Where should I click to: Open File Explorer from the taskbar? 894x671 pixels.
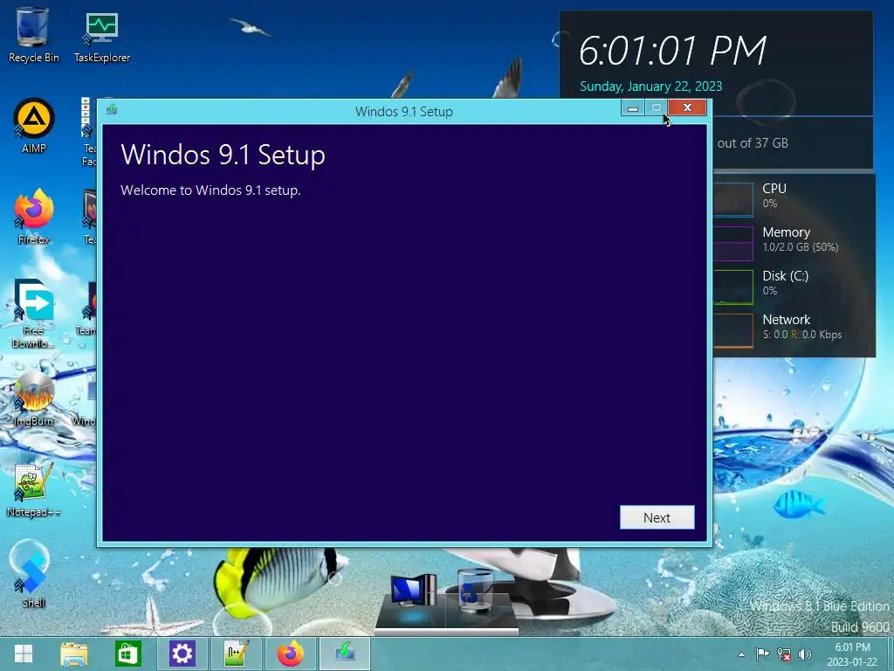(x=74, y=654)
